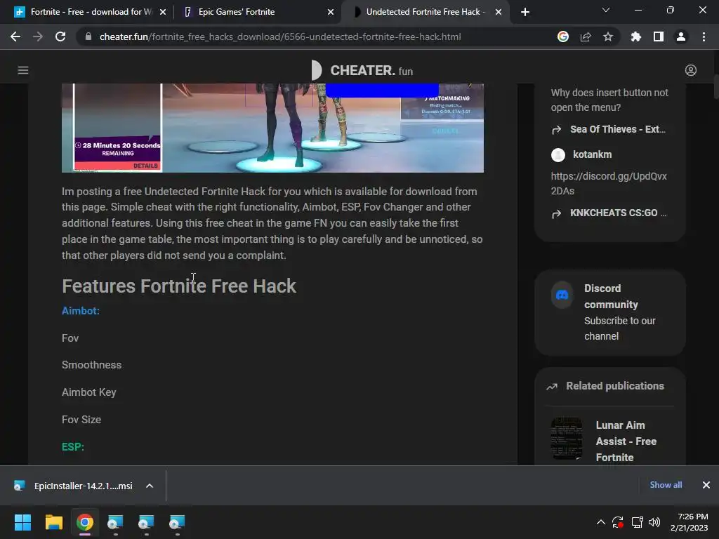Viewport: 719px width, 539px height.
Task: Share this page icon
Action: point(586,36)
